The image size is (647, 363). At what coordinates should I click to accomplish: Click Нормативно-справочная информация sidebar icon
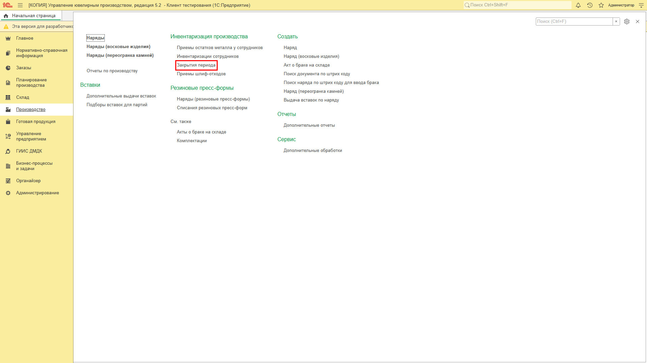point(8,53)
